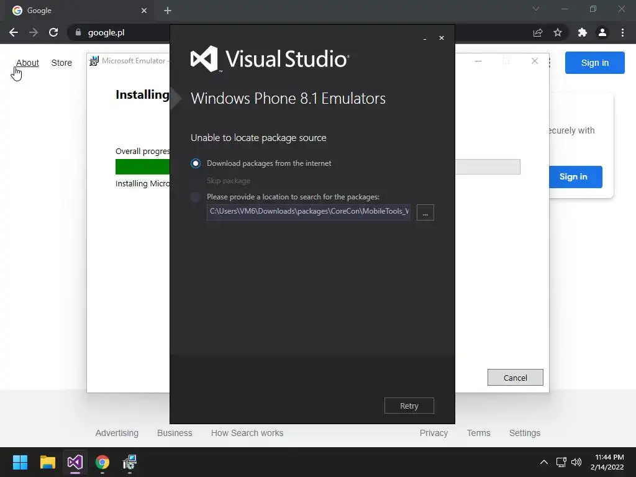Show hidden tray icons
This screenshot has width=636, height=477.
click(544, 462)
